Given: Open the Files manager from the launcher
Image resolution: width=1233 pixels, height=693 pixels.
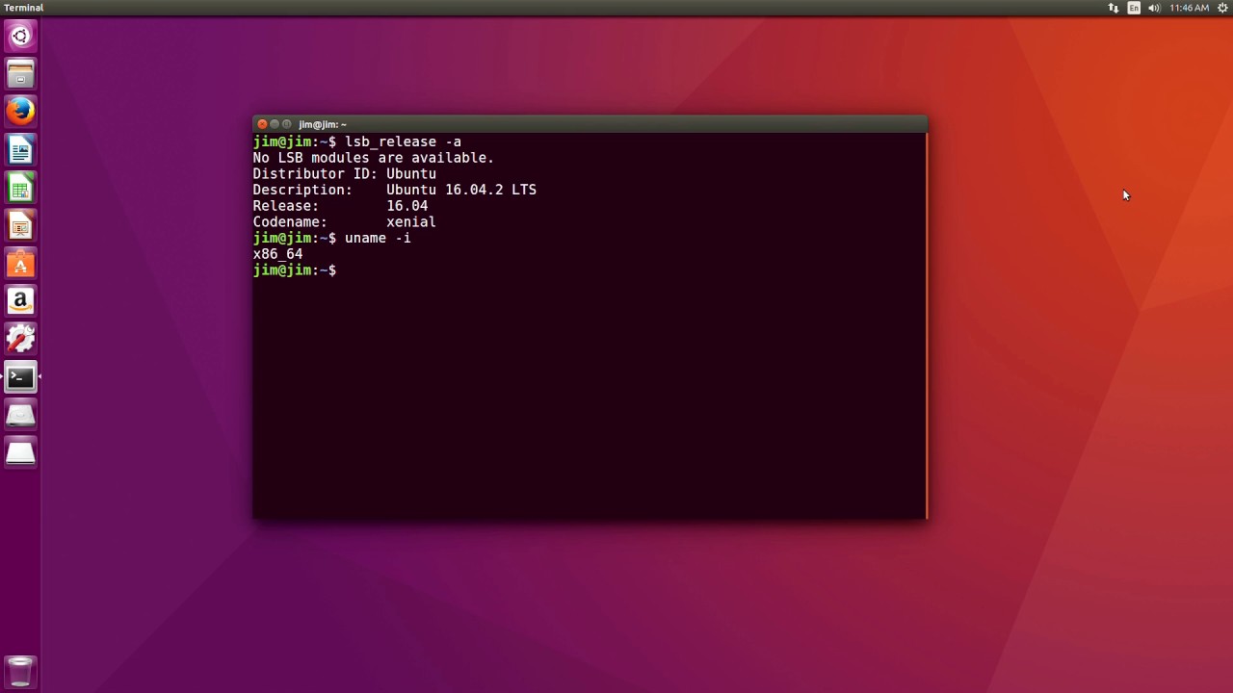Looking at the screenshot, I should 20,74.
